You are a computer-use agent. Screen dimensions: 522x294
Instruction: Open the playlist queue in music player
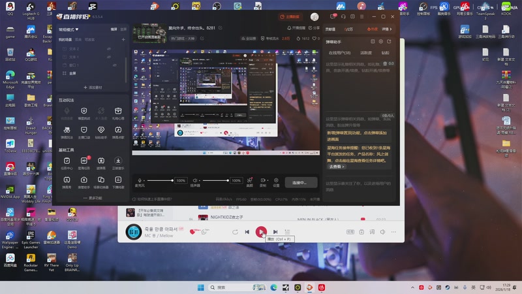[x=287, y=232]
